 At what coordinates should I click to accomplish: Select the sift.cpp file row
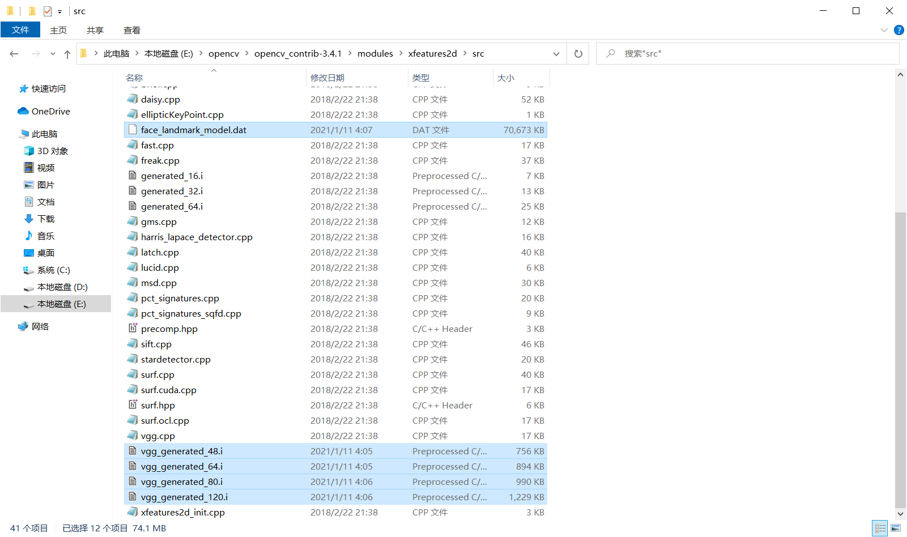coord(155,344)
